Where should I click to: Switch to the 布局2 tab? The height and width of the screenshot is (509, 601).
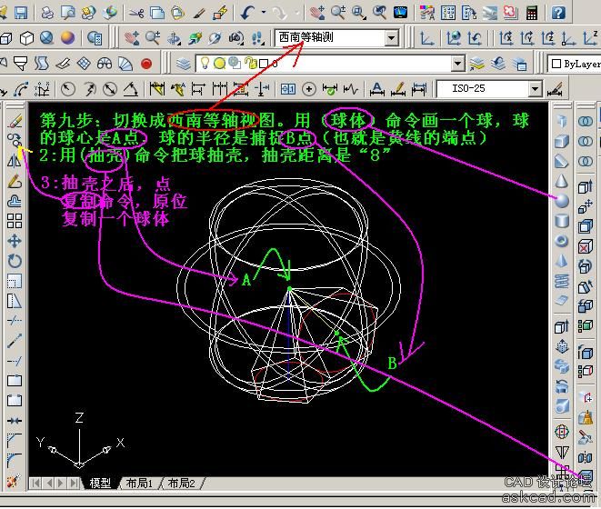(x=181, y=483)
